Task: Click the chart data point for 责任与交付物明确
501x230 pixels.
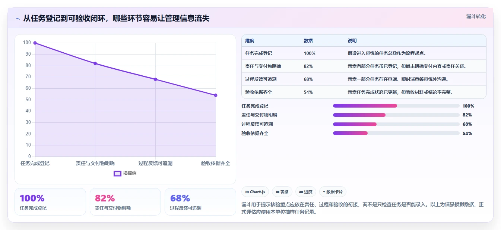Action: pos(95,63)
